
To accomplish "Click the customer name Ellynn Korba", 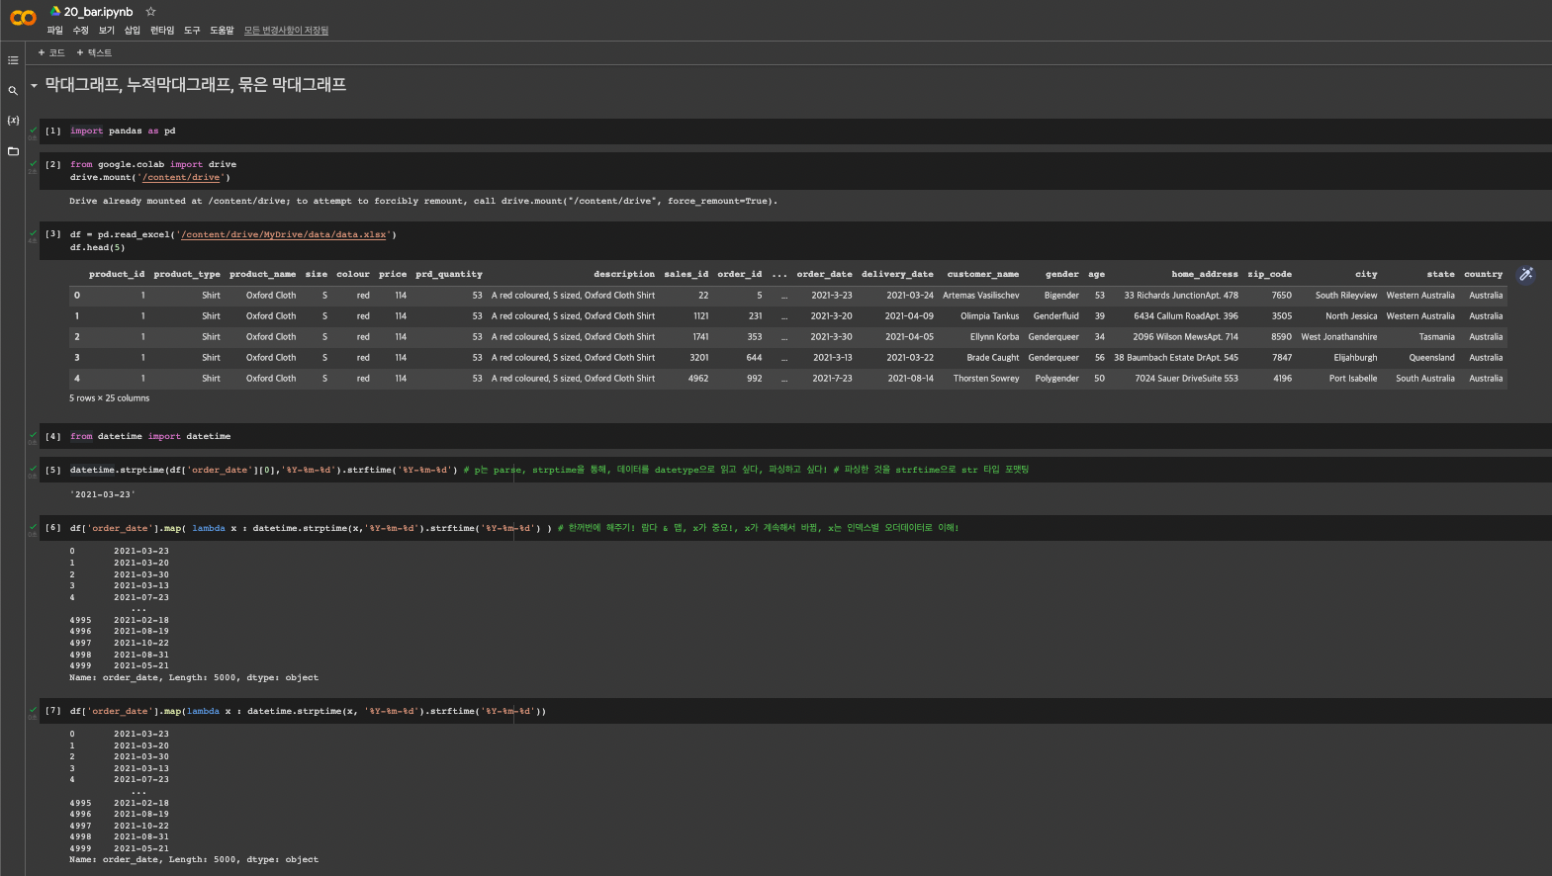I will pyautogui.click(x=994, y=336).
